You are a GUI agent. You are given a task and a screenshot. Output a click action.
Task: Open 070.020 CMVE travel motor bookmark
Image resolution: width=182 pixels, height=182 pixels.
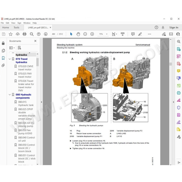(x=26, y=68)
